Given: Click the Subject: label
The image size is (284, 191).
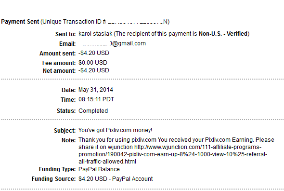Looking at the screenshot, I should coord(65,131).
